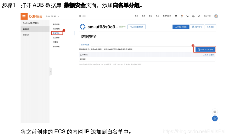The height and width of the screenshot is (137, 228).
Task: Collapse the sidebar with the arrow handle
Action: 51,71
